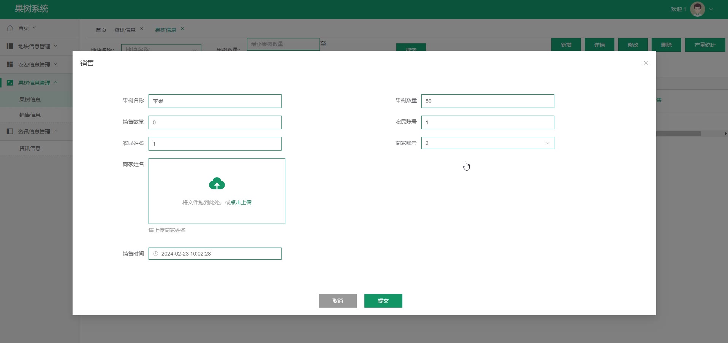The width and height of the screenshot is (728, 343).
Task: Click the 农资信息管理 grid icon
Action: 10,65
